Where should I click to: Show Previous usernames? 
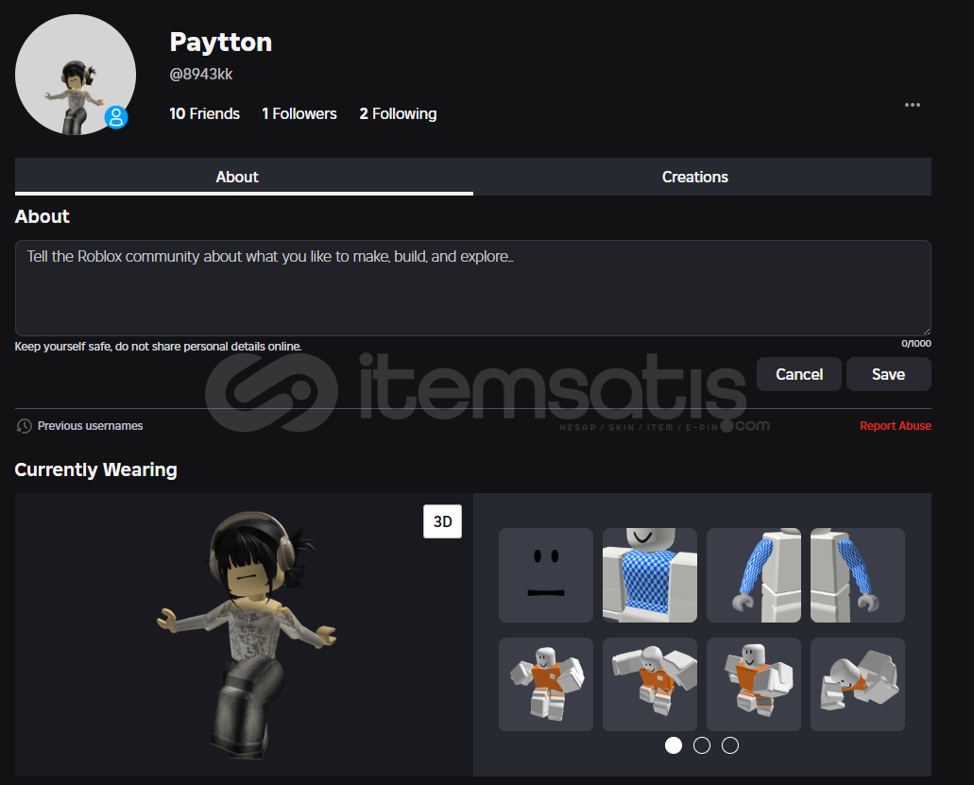point(90,426)
